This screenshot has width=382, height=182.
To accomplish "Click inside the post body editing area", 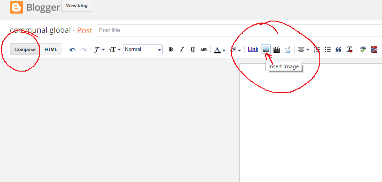I will pos(310,123).
